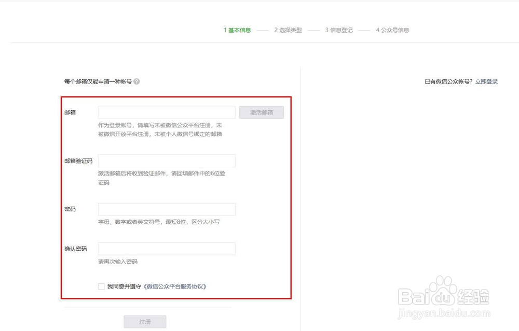
Task: Click the 确认密码 label
Action: [75, 249]
